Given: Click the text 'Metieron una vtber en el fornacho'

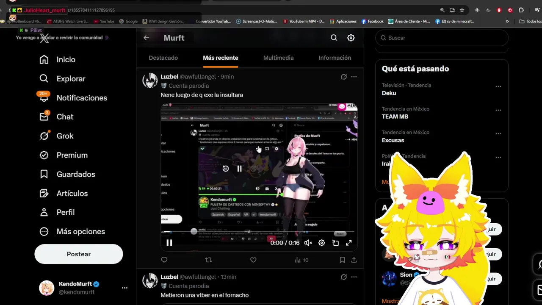Looking at the screenshot, I should point(205,295).
